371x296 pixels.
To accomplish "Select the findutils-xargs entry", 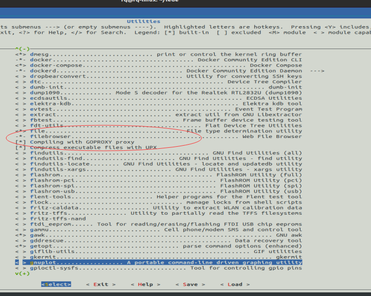I will [159, 169].
